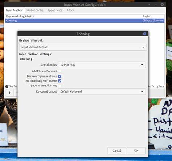The height and width of the screenshot is (161, 172).
Task: Switch to the Input Method tab
Action: point(14,10)
